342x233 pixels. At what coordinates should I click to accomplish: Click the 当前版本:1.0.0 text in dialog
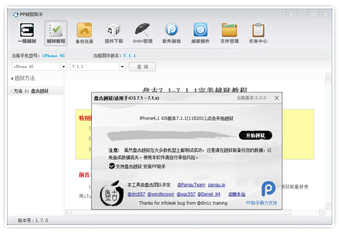251,98
